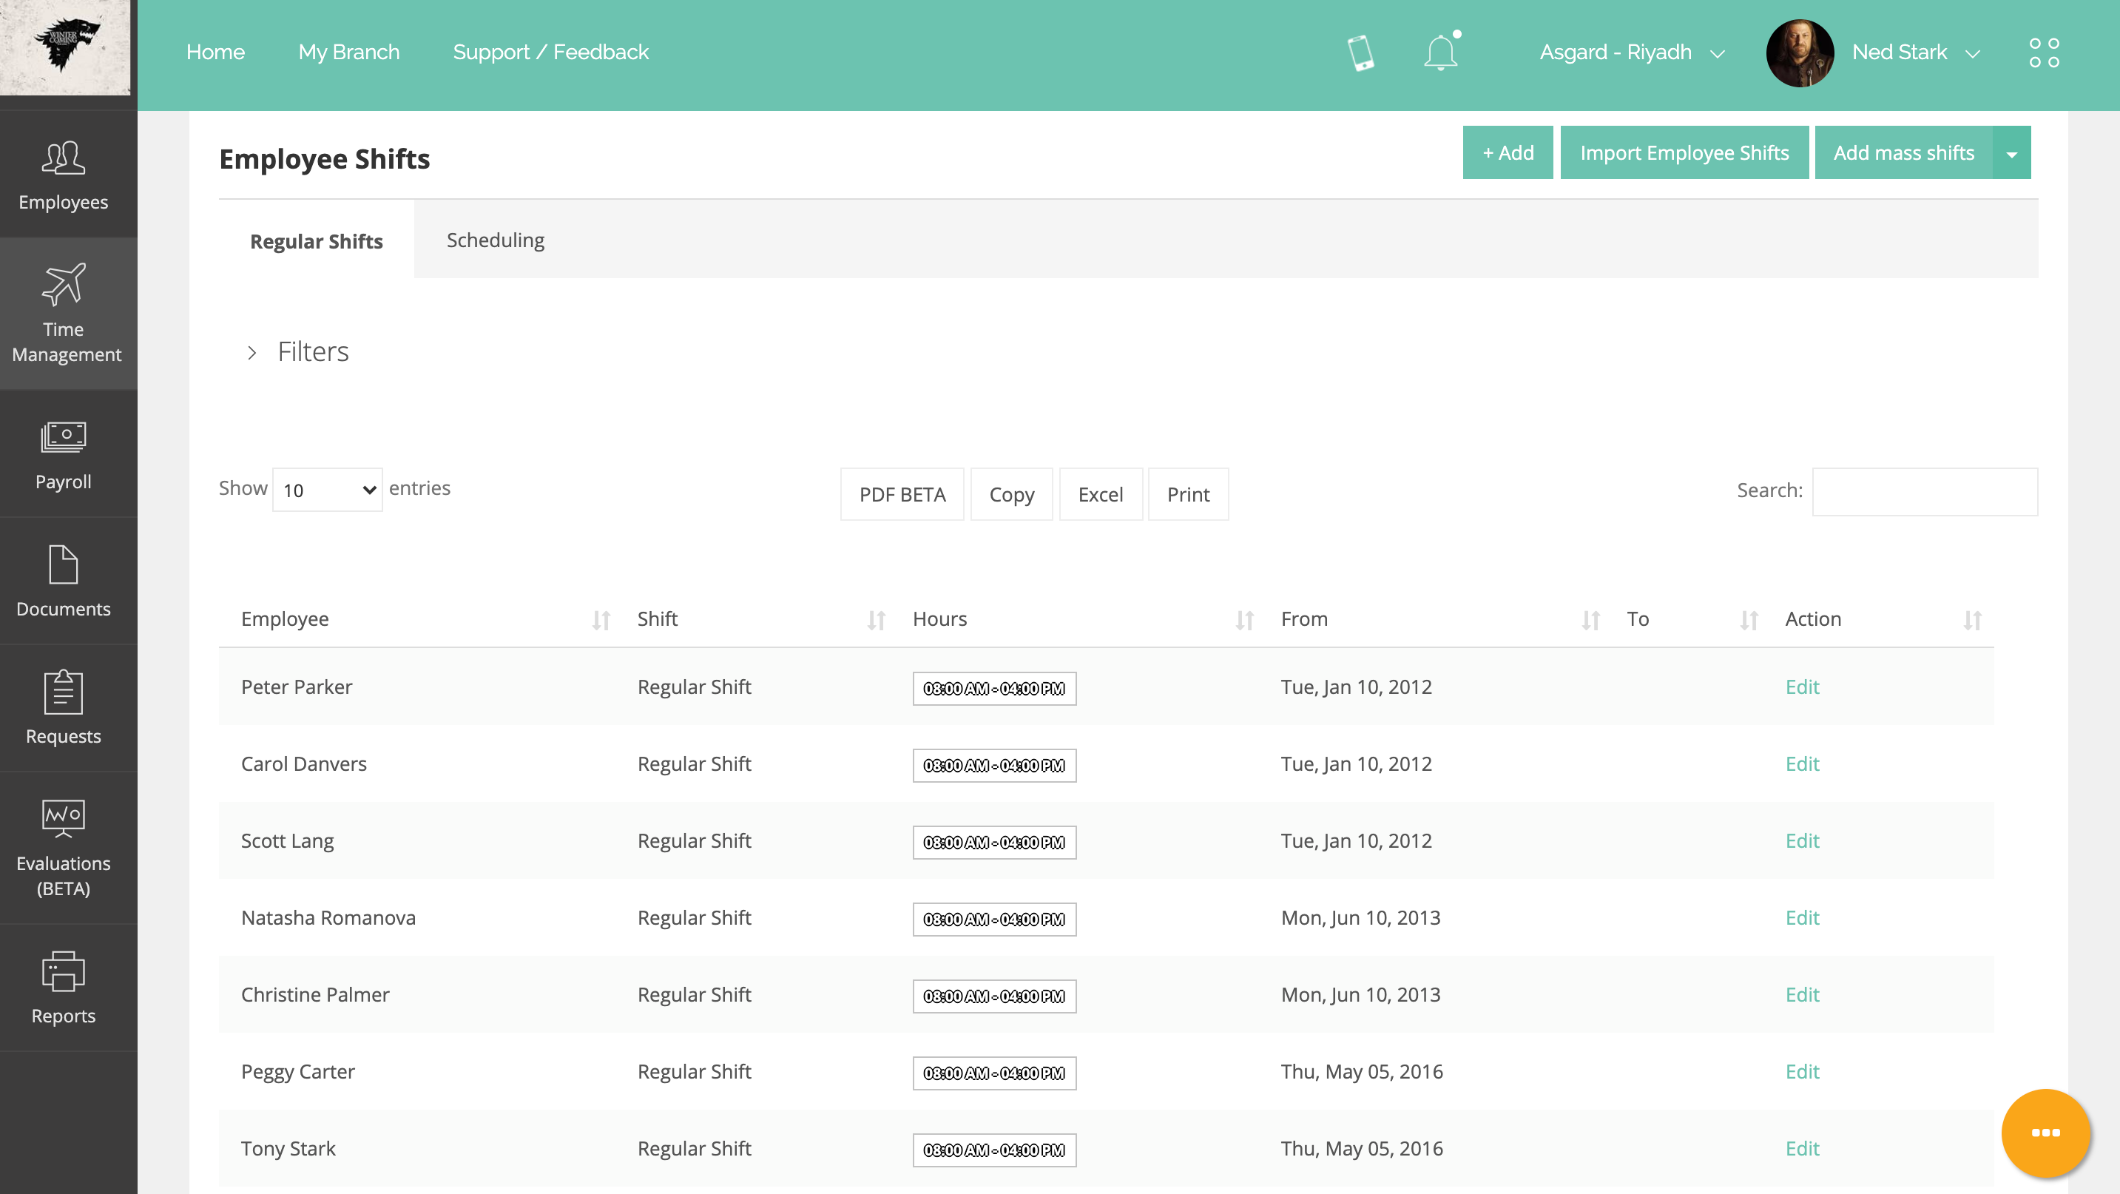Image resolution: width=2120 pixels, height=1194 pixels.
Task: Select the Regular Shifts tab
Action: tap(316, 241)
